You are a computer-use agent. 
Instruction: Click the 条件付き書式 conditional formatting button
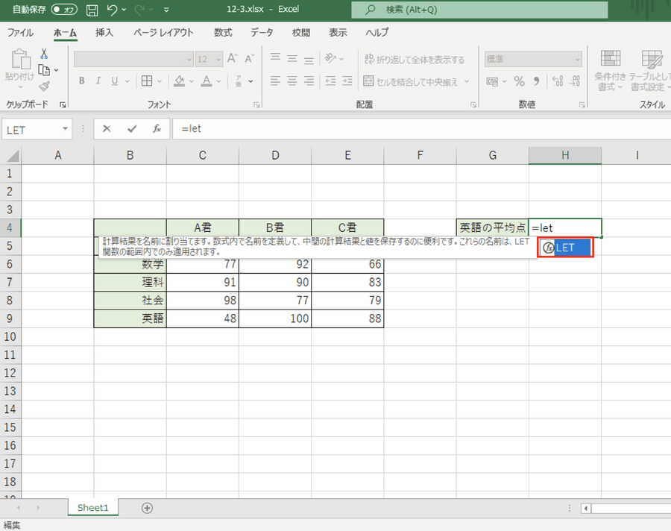click(x=610, y=72)
